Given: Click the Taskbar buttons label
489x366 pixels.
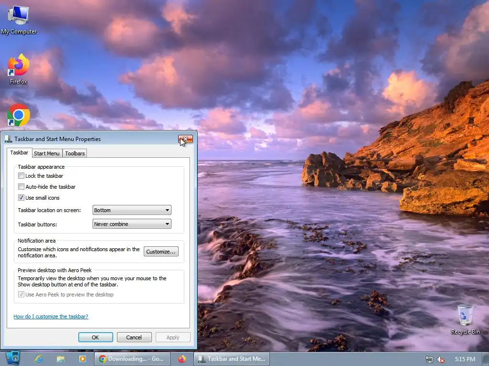Looking at the screenshot, I should pos(37,224).
